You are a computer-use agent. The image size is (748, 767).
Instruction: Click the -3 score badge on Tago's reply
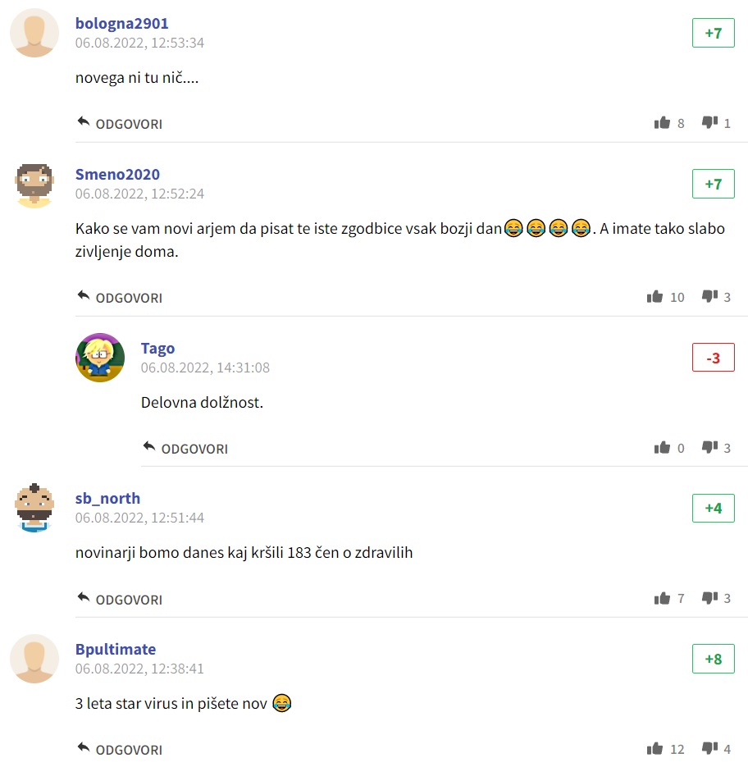click(714, 358)
